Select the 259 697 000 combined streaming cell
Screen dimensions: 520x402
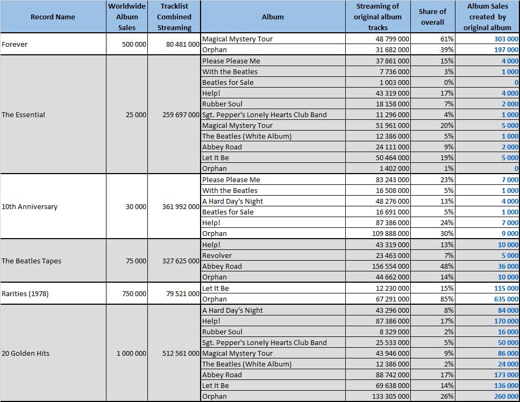coord(174,114)
